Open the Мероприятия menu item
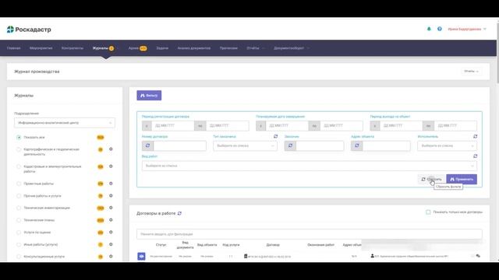This screenshot has height=280, width=499. click(x=41, y=48)
